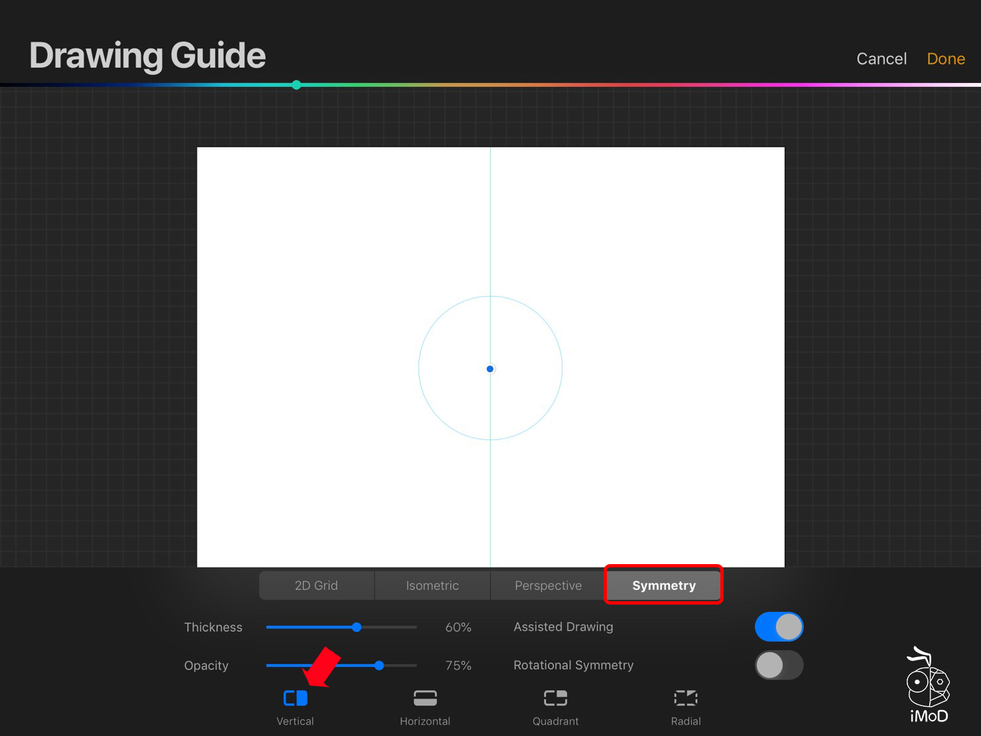
Task: Select the Perspective guide tab
Action: click(x=548, y=585)
